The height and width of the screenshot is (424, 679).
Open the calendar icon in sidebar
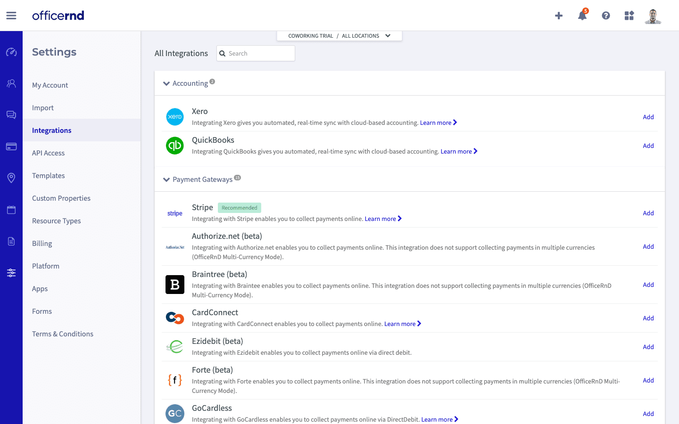tap(11, 210)
